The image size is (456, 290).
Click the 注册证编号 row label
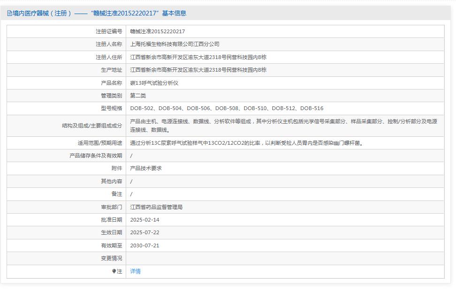pos(109,31)
